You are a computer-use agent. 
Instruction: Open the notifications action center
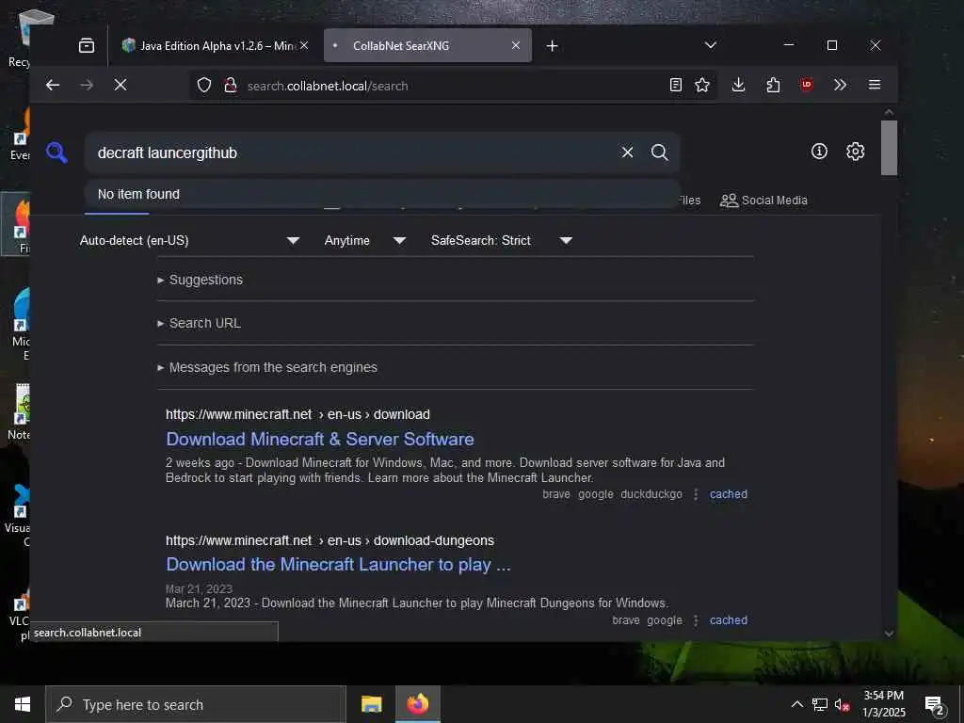(935, 705)
